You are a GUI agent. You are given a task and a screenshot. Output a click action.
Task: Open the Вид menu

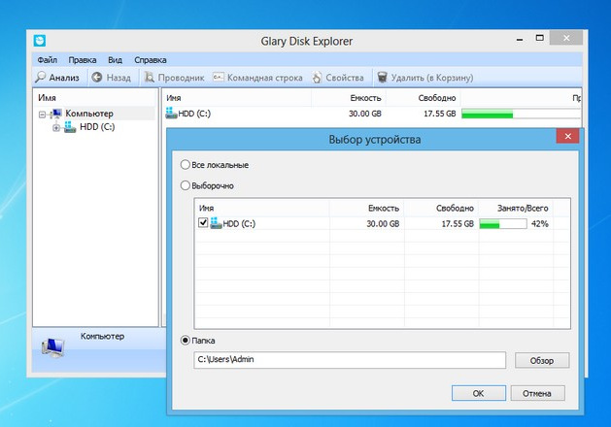(115, 60)
